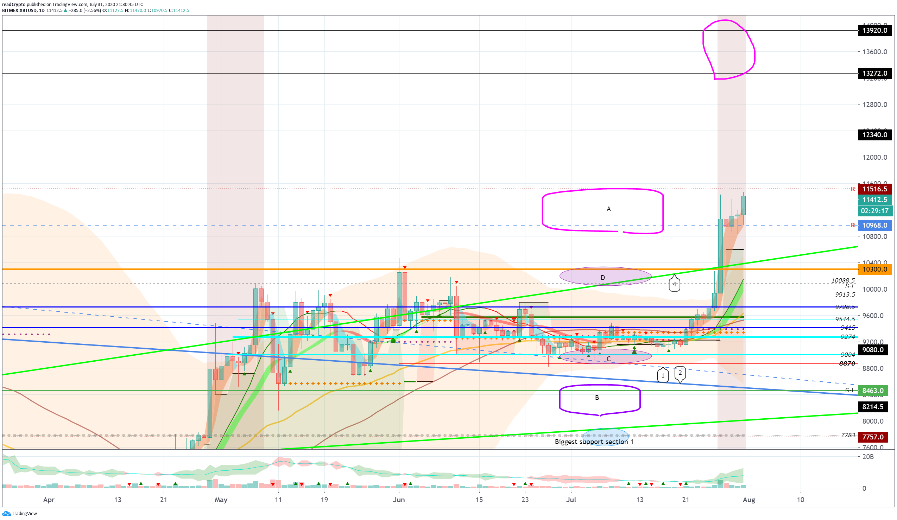This screenshot has width=897, height=520.
Task: Click the May label on time axis
Action: pos(221,500)
